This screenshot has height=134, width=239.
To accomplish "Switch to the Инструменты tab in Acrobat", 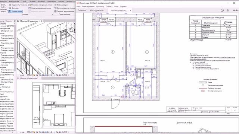I will [97, 10].
